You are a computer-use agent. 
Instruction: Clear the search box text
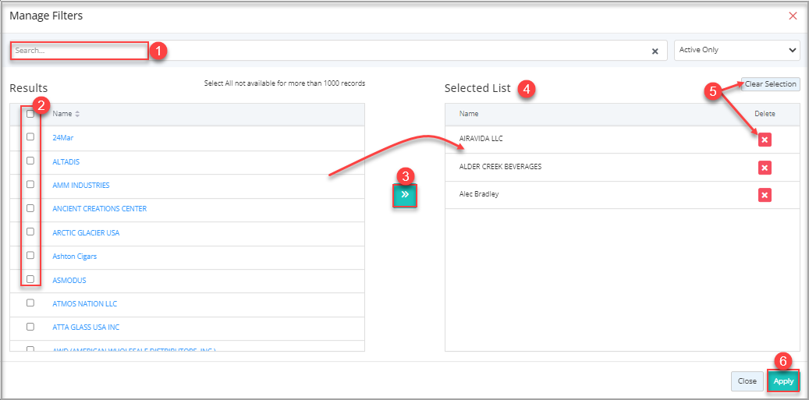pos(655,51)
